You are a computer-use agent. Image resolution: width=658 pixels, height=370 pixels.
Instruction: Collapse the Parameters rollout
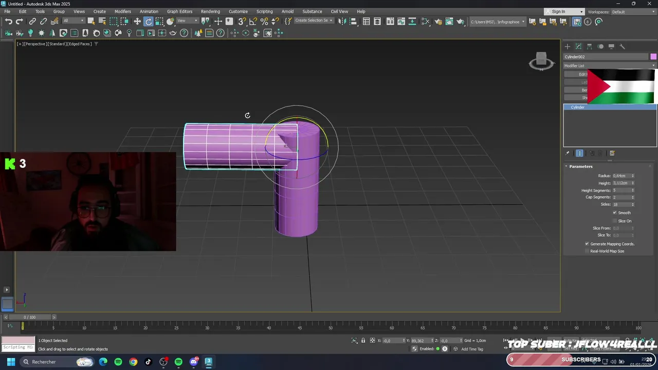click(x=581, y=166)
